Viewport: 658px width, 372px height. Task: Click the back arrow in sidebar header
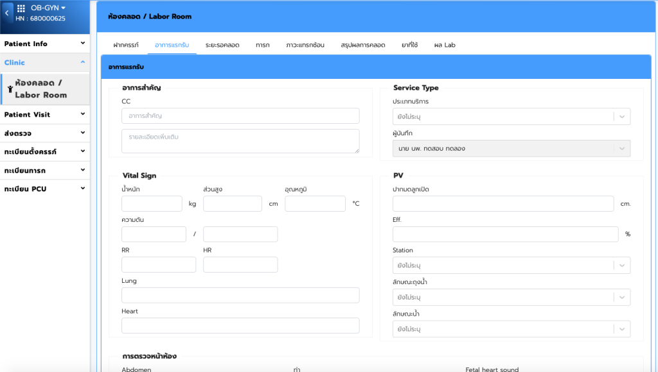[7, 13]
